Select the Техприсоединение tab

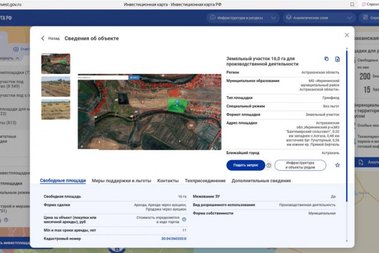click(x=205, y=181)
